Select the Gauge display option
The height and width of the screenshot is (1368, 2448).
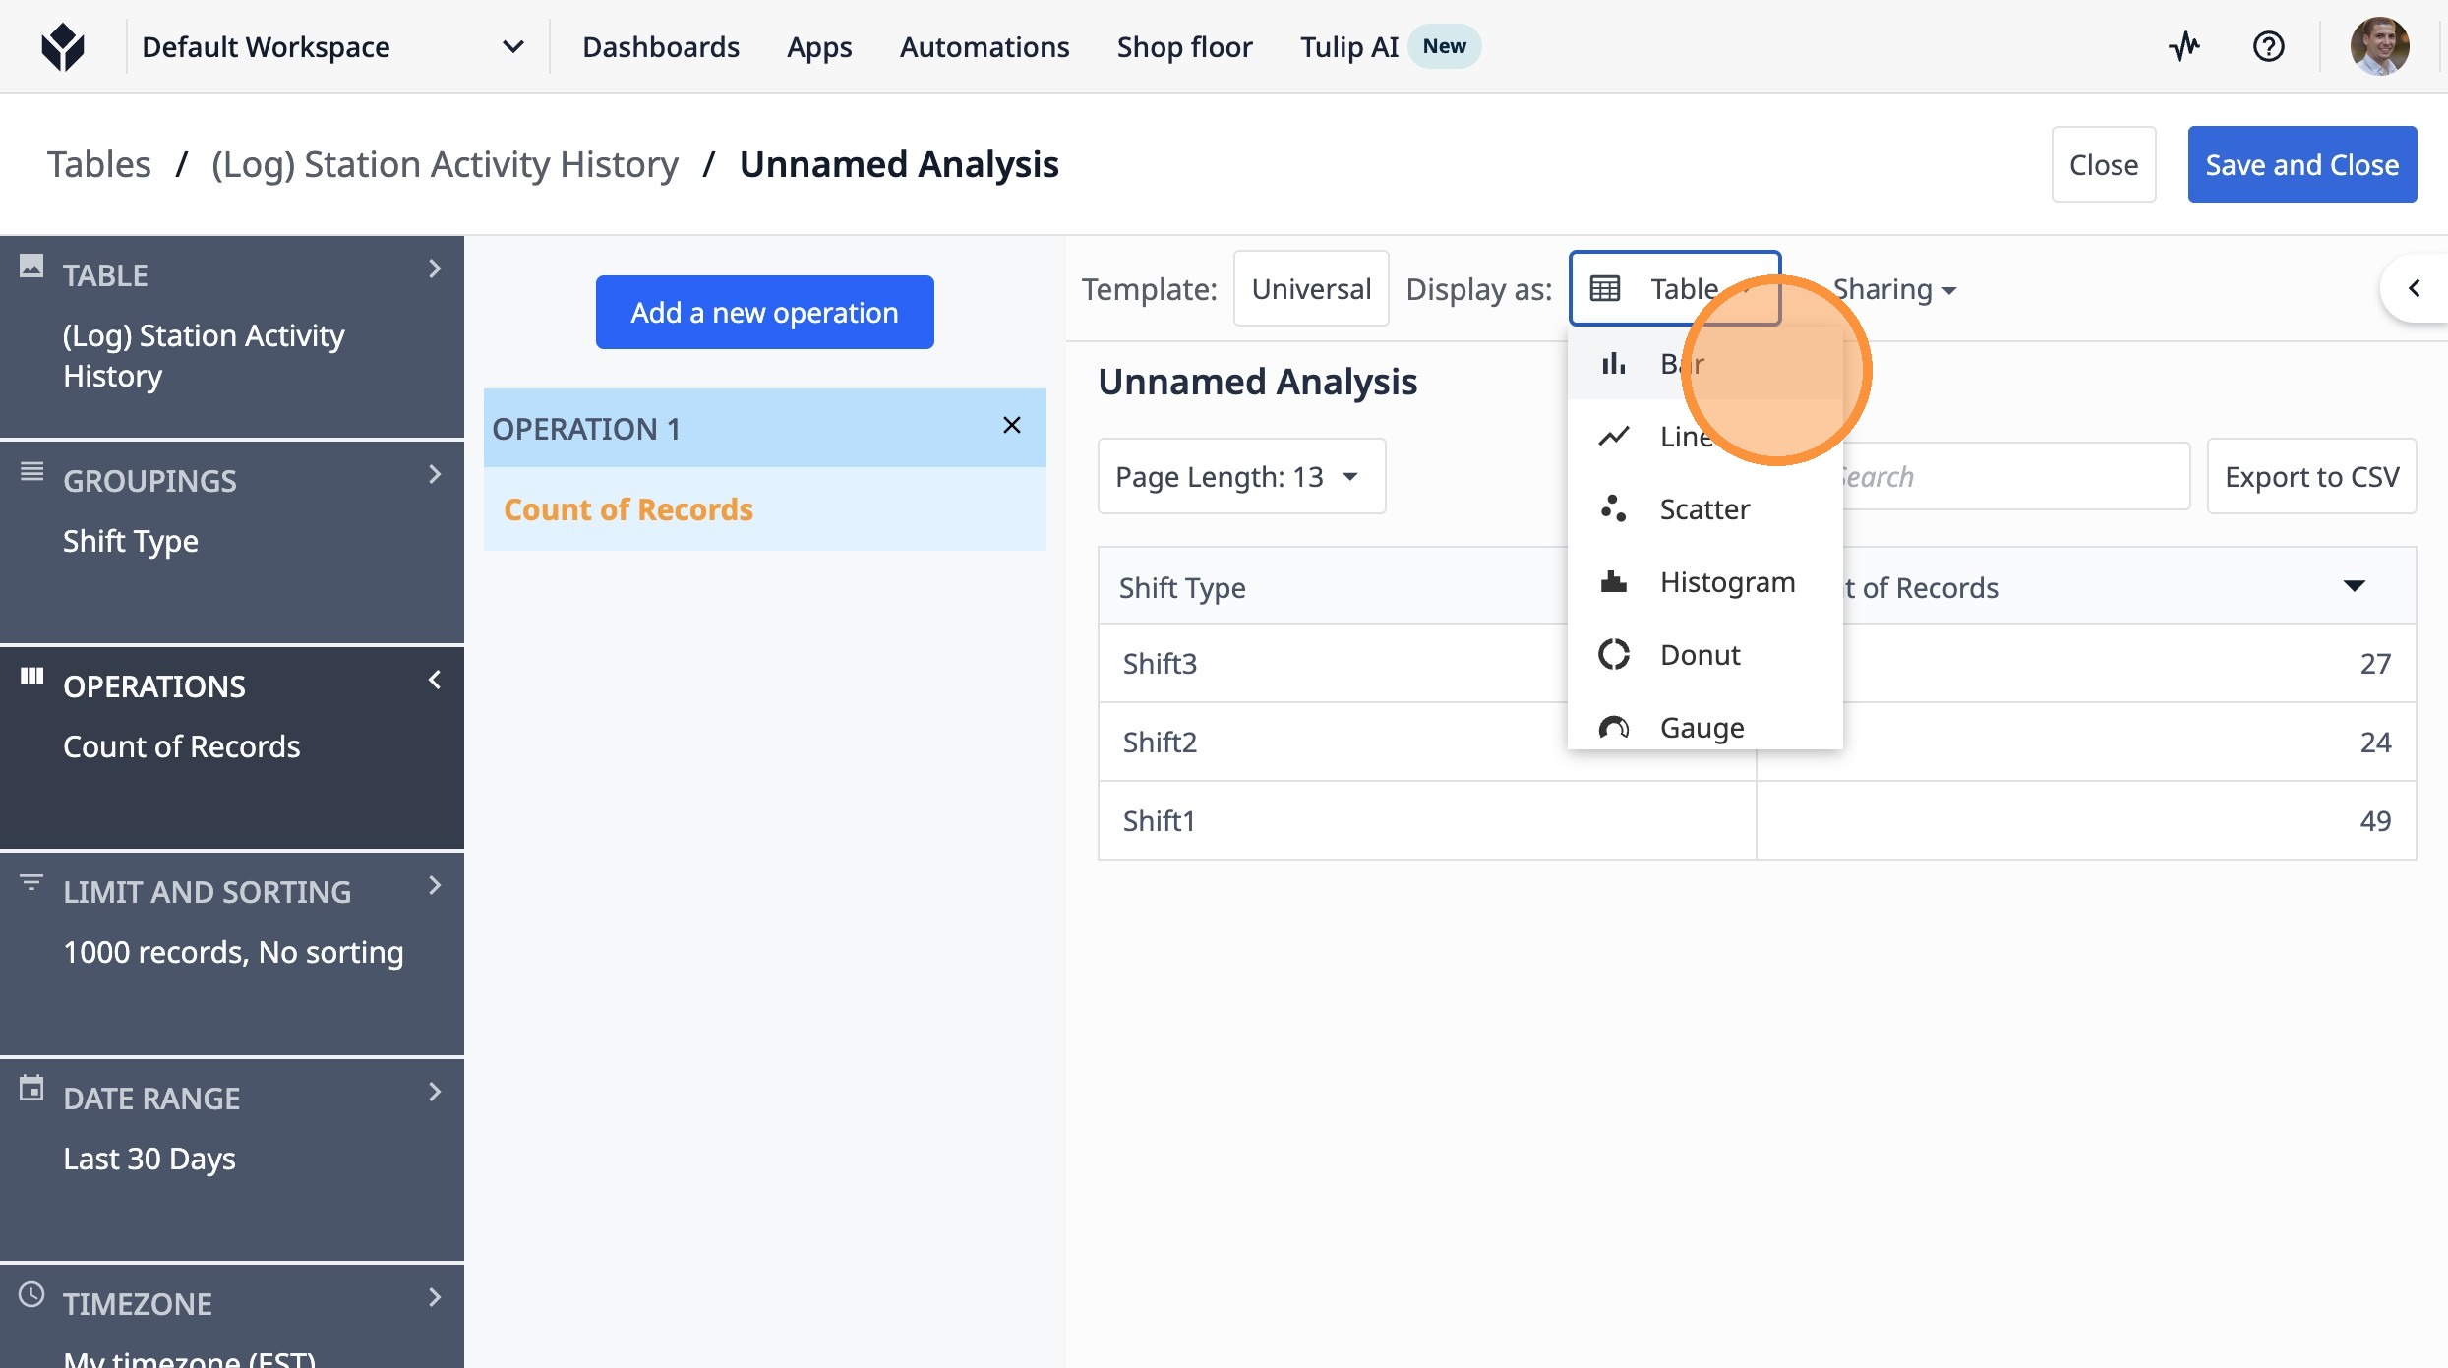[1702, 728]
